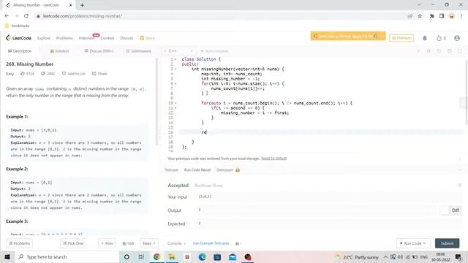Click the Windows search box
Image resolution: width=468 pixels, height=263 pixels.
pos(67,256)
